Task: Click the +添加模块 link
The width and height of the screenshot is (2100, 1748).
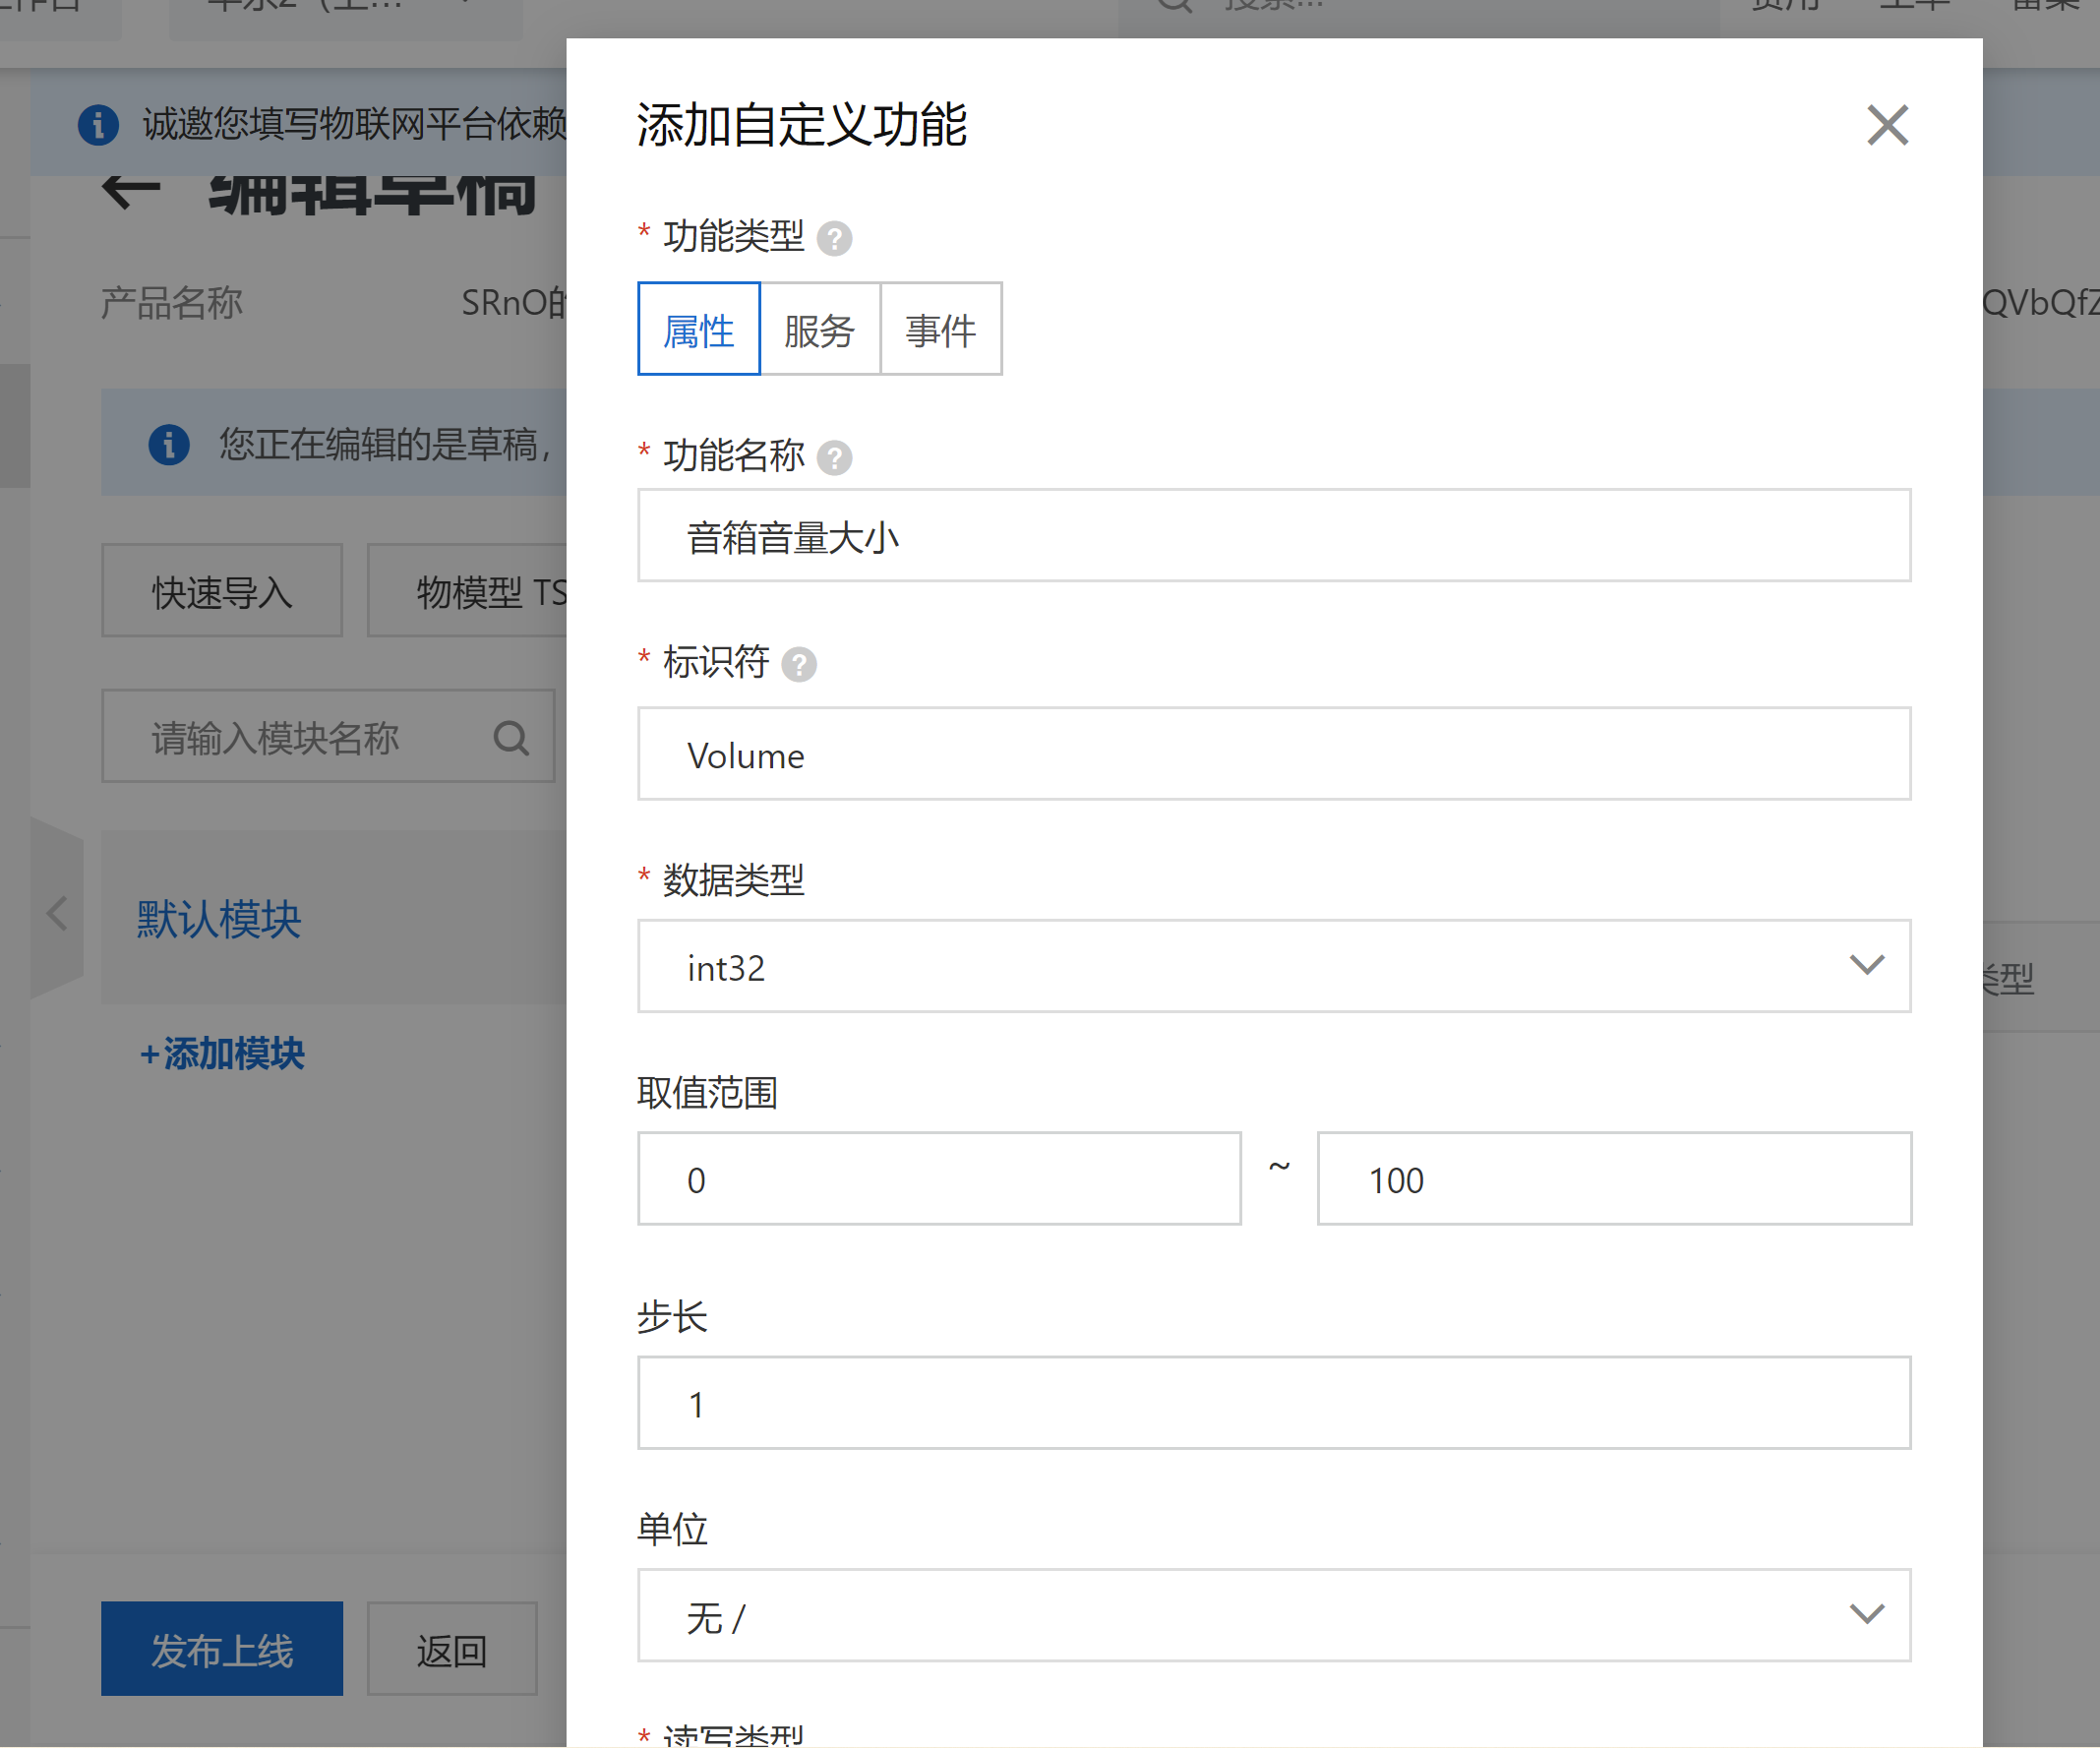Action: [x=222, y=1053]
